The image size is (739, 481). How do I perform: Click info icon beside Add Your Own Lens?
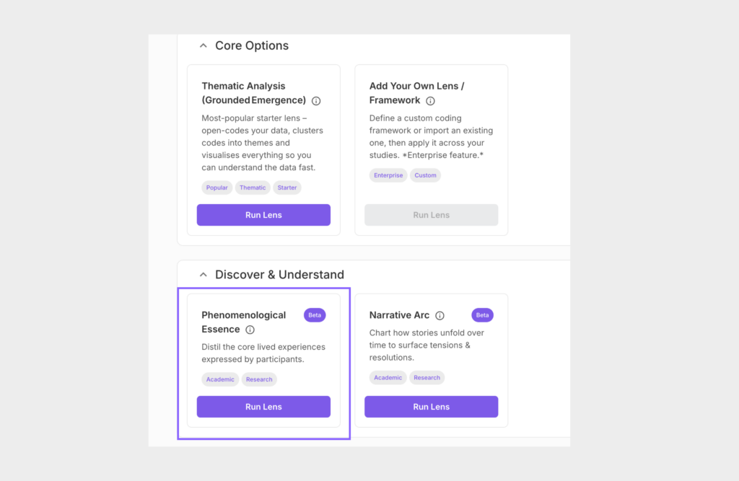click(431, 101)
